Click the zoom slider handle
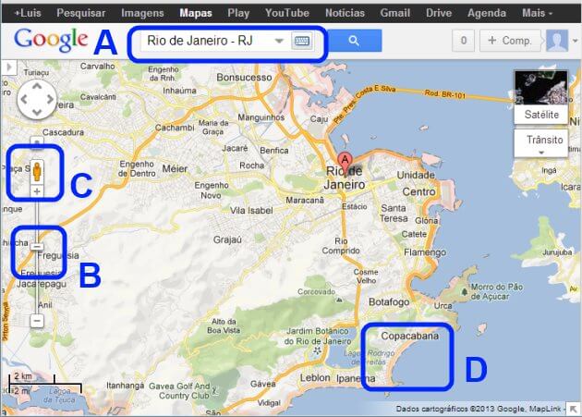The height and width of the screenshot is (417, 582). (37, 246)
